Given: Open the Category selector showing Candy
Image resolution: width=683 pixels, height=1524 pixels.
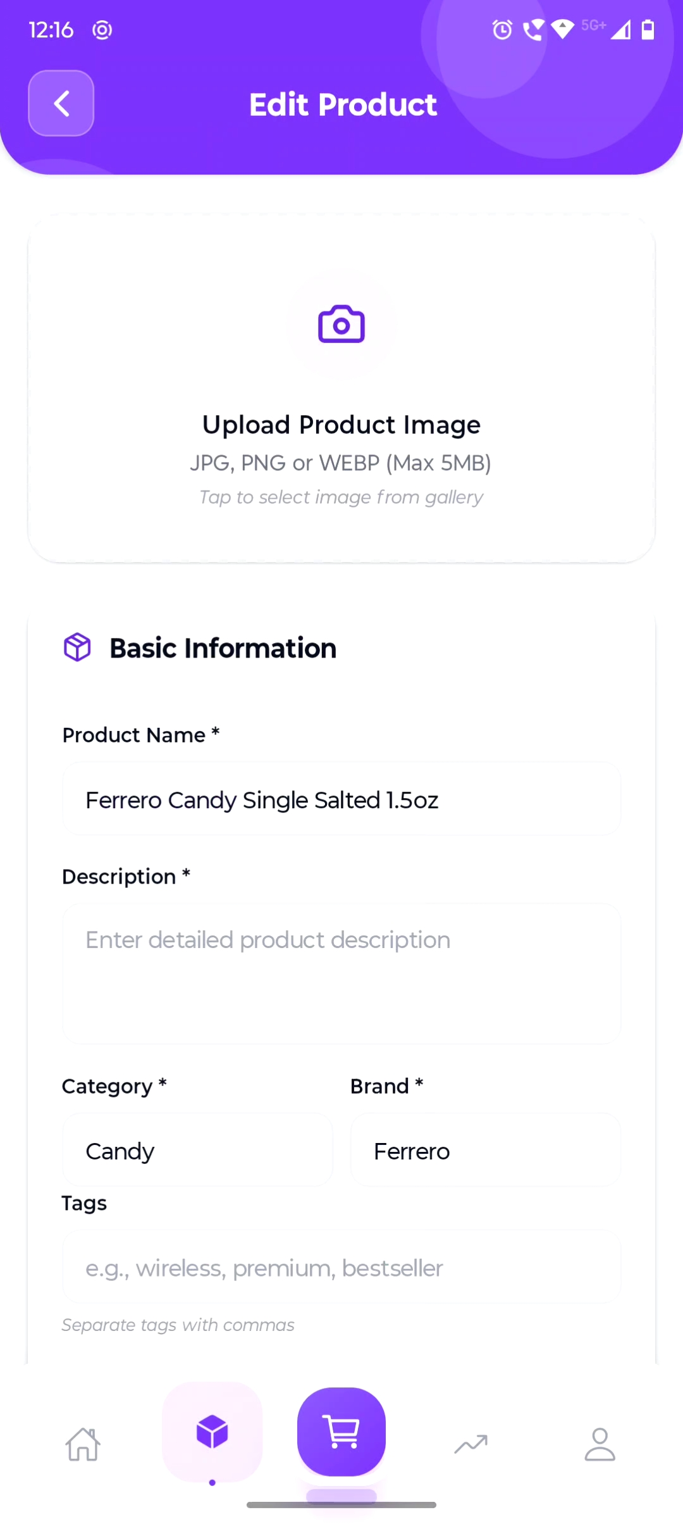Looking at the screenshot, I should pyautogui.click(x=197, y=1150).
